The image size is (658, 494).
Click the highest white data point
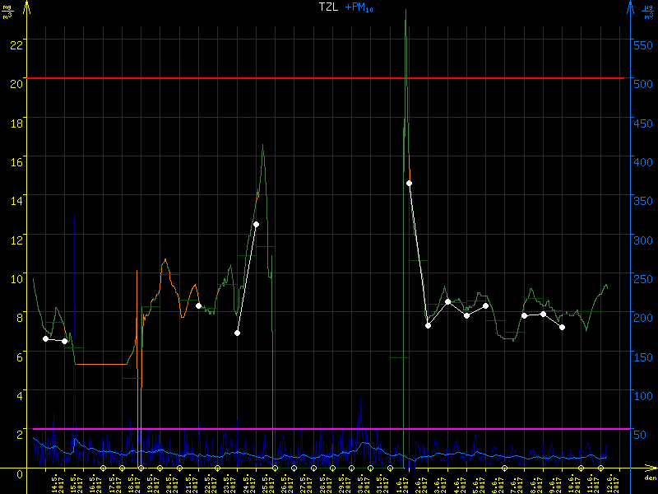click(409, 183)
